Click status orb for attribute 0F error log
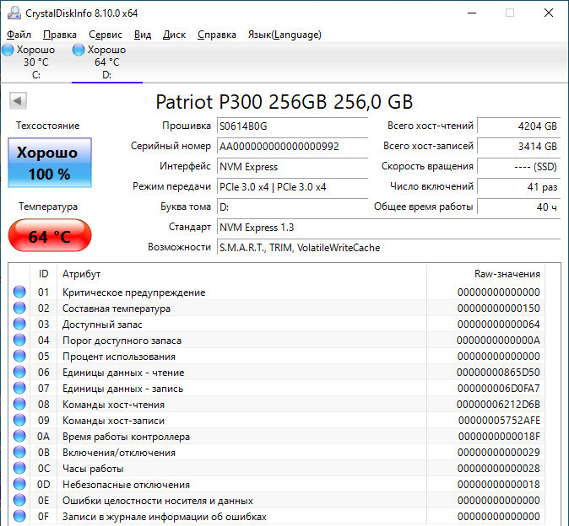The height and width of the screenshot is (526, 569). (19, 517)
